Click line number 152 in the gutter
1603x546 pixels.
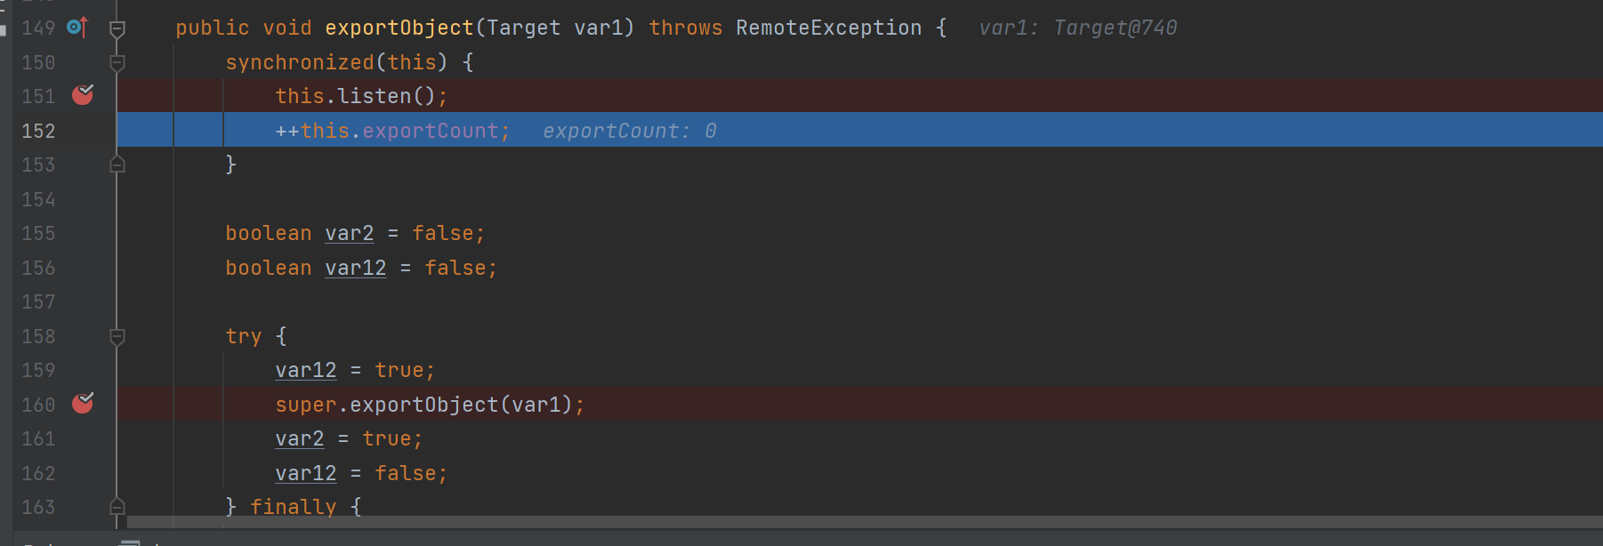click(x=38, y=131)
